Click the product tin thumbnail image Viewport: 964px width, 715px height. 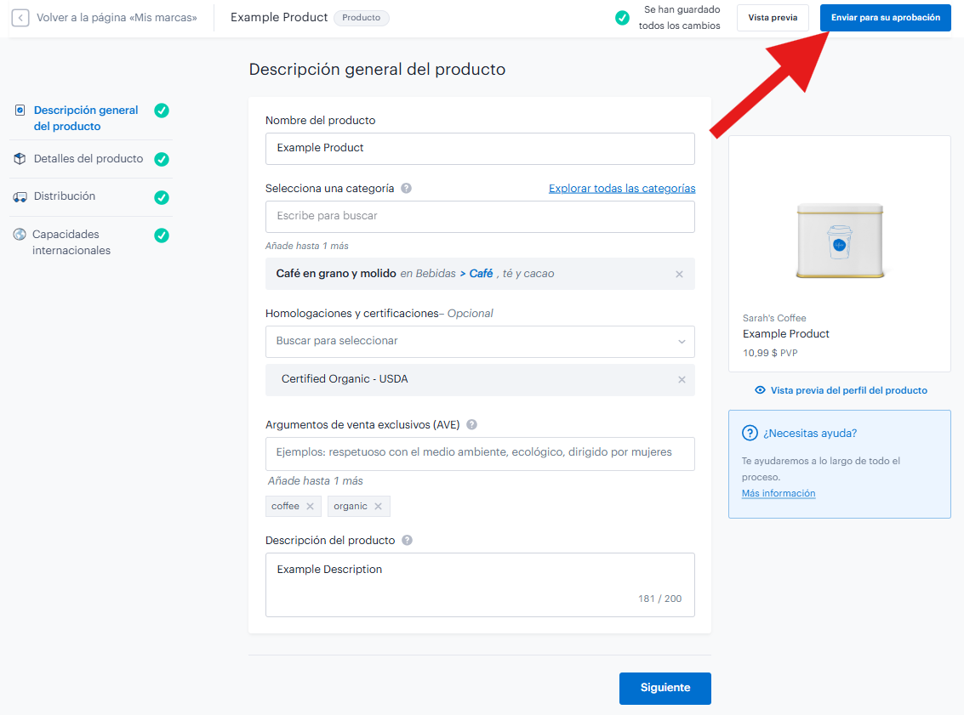point(839,241)
